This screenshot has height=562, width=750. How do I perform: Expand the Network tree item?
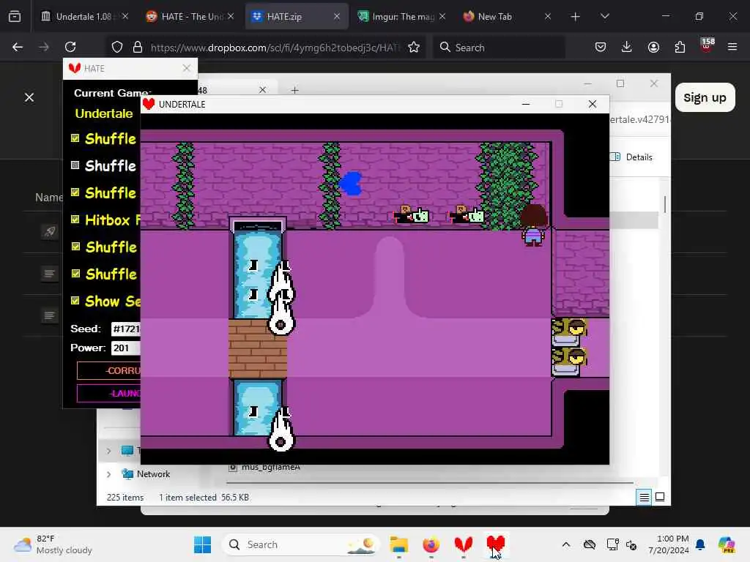[x=108, y=474]
